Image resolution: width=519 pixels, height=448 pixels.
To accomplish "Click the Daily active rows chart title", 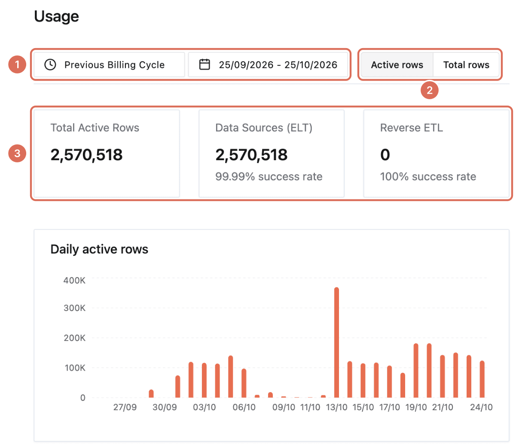I will tap(99, 249).
